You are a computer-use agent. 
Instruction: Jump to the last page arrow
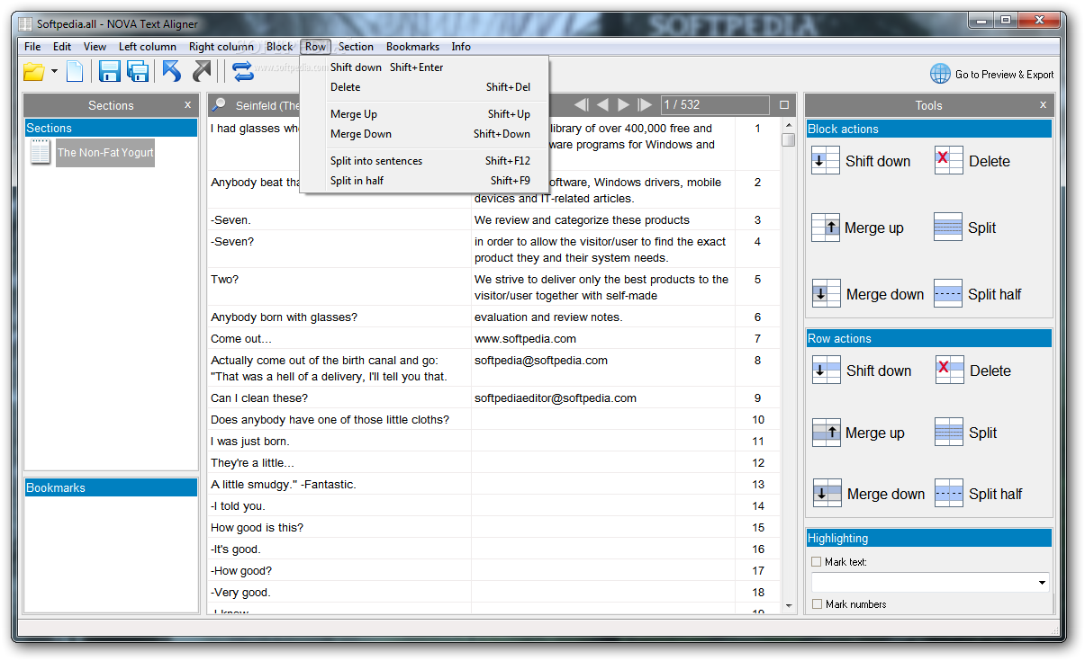coord(645,105)
